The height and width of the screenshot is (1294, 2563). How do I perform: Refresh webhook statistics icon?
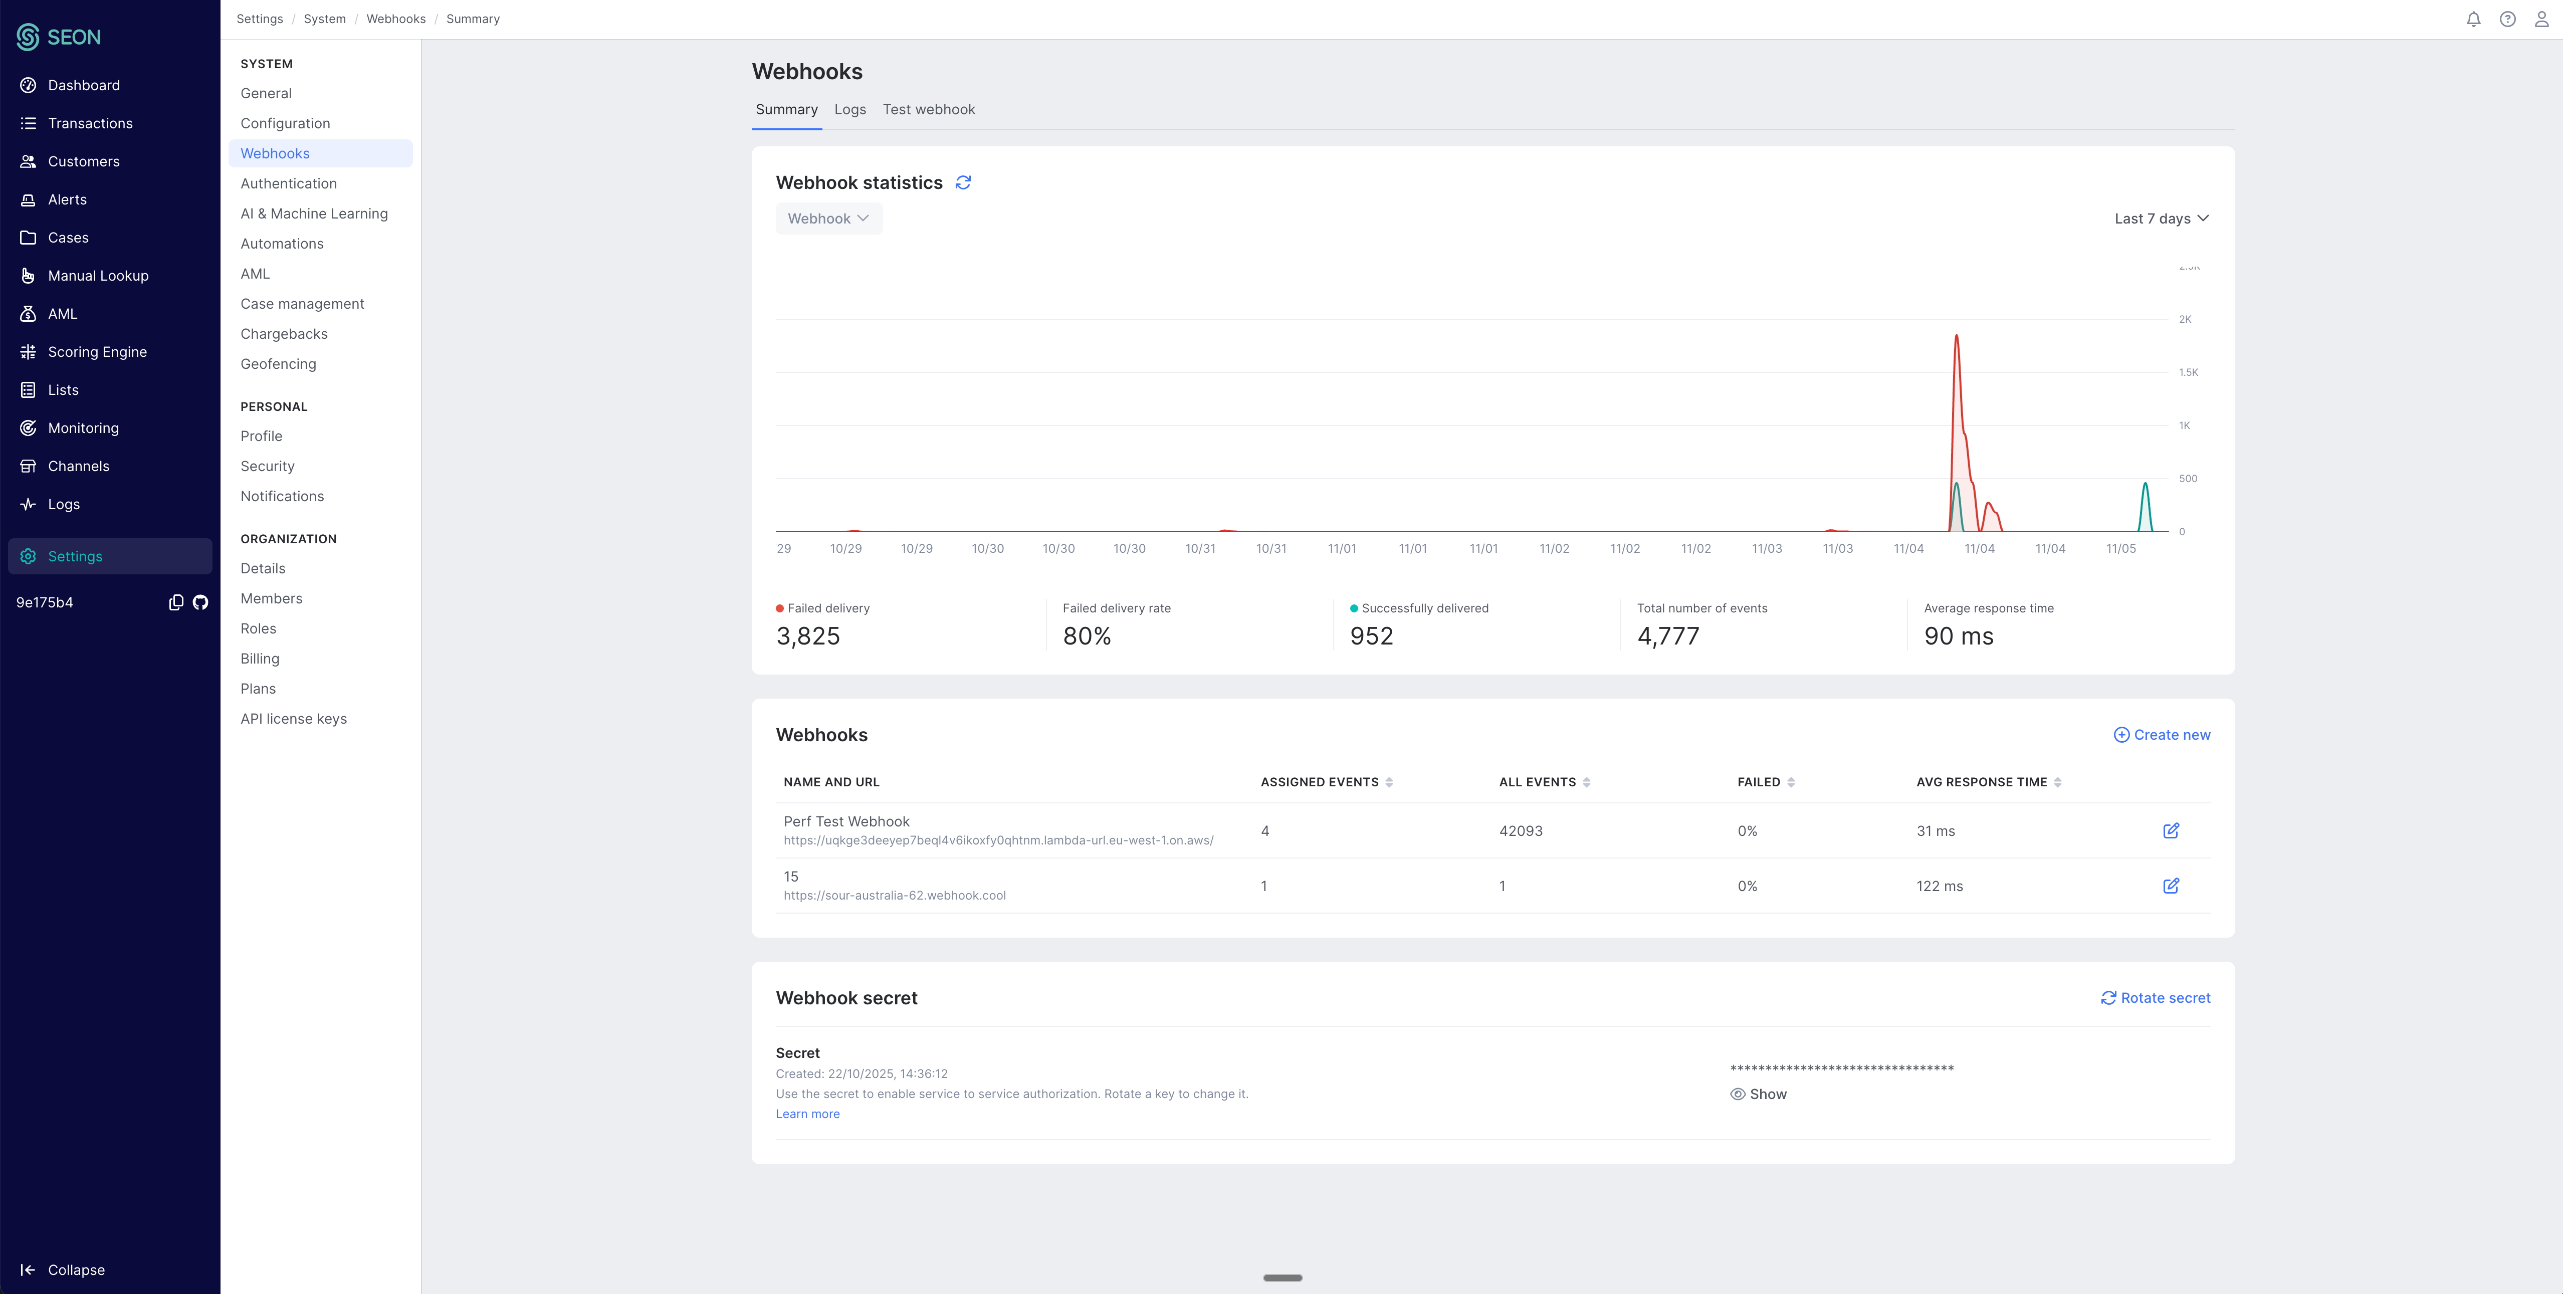[x=963, y=183]
